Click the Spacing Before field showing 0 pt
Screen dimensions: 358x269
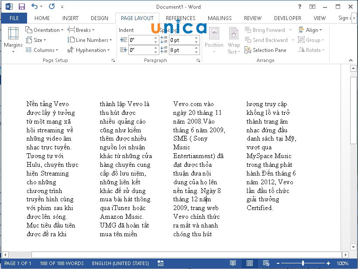pyautogui.click(x=182, y=40)
